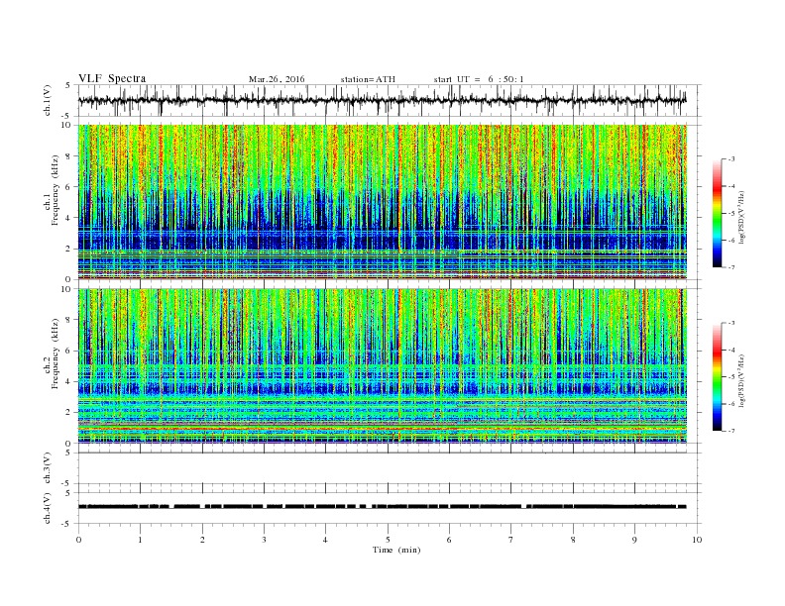Click the "ch.4(V)" axis label
Image resolution: width=785 pixels, height=606 pixels.
[x=48, y=508]
